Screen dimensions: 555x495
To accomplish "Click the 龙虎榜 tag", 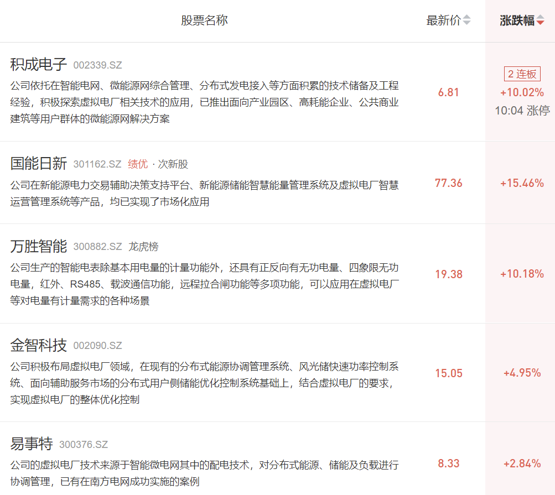I will coord(143,247).
